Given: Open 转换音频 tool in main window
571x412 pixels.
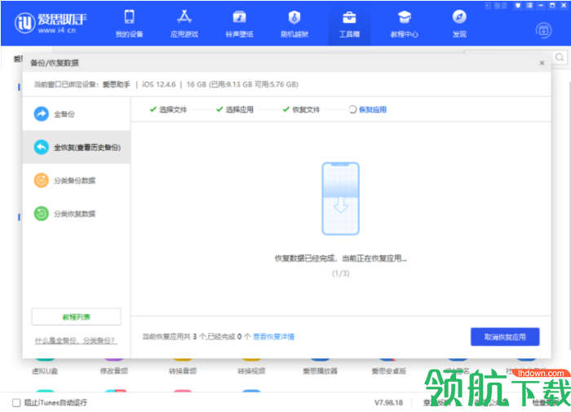Looking at the screenshot, I should [x=183, y=371].
